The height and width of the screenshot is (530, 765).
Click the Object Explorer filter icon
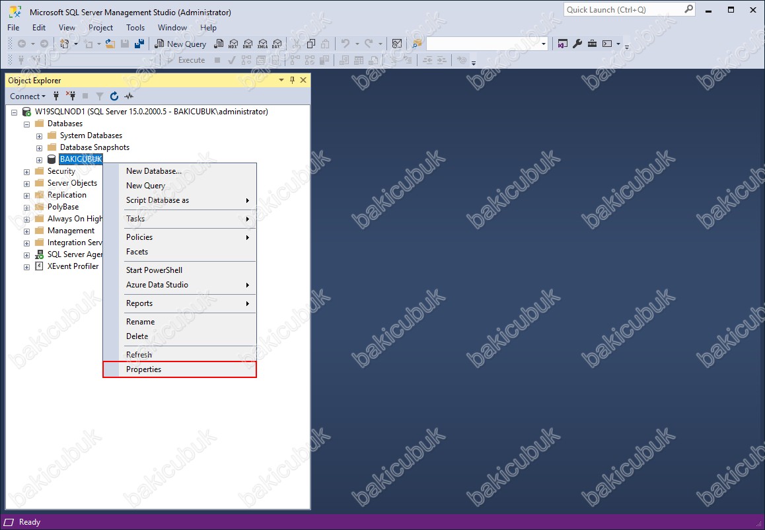click(x=100, y=96)
